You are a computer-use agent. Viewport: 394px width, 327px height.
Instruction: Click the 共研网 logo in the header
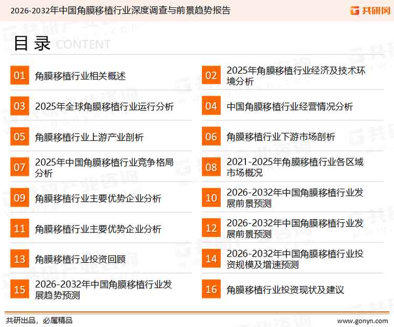tap(370, 11)
